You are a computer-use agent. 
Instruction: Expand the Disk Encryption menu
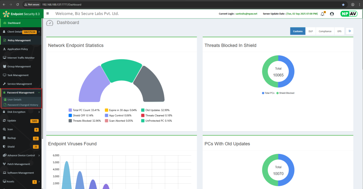[21, 112]
